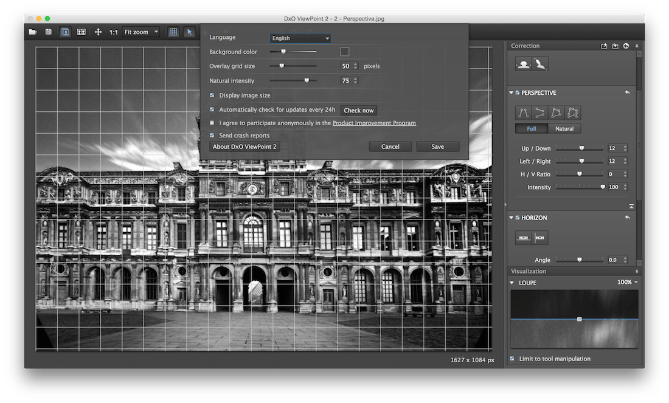Save the image using the floppy disk icon
This screenshot has width=669, height=403.
click(48, 32)
